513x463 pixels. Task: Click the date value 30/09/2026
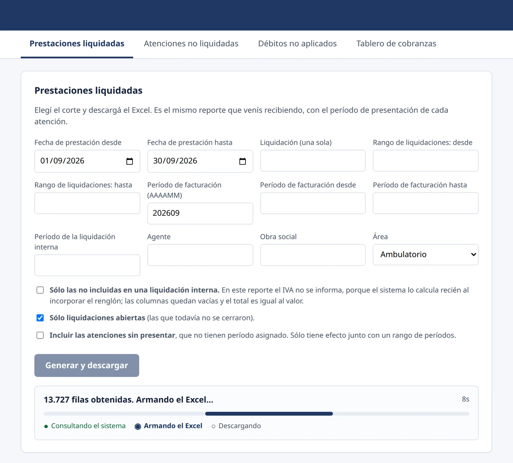click(x=175, y=161)
